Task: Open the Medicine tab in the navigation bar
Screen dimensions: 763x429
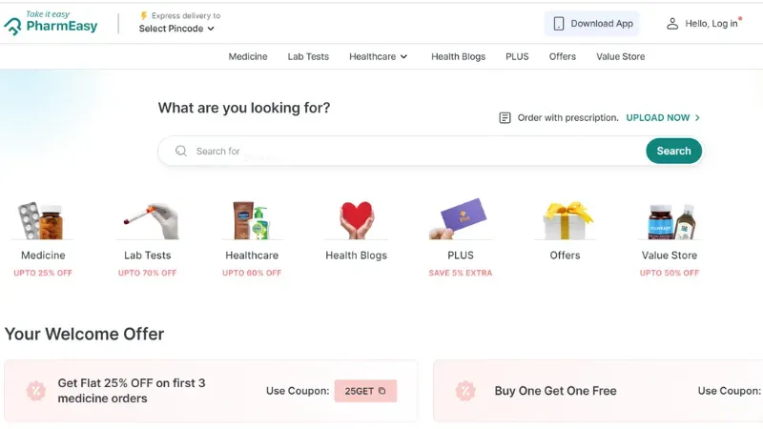Action: click(248, 56)
